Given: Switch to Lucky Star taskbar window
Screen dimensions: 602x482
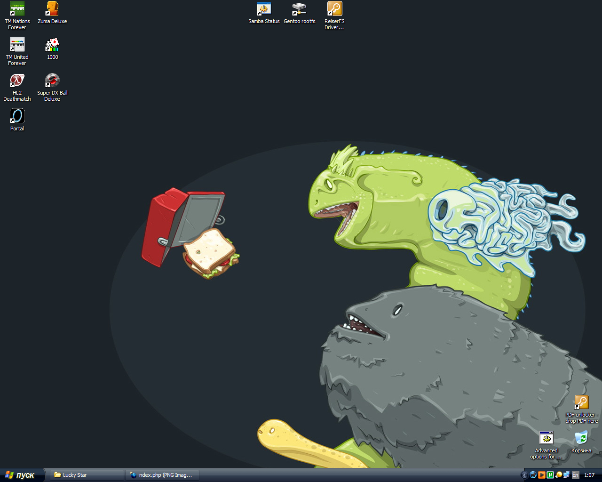Looking at the screenshot, I should coord(87,475).
